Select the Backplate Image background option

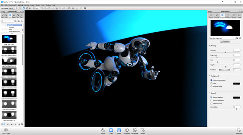tap(211, 86)
